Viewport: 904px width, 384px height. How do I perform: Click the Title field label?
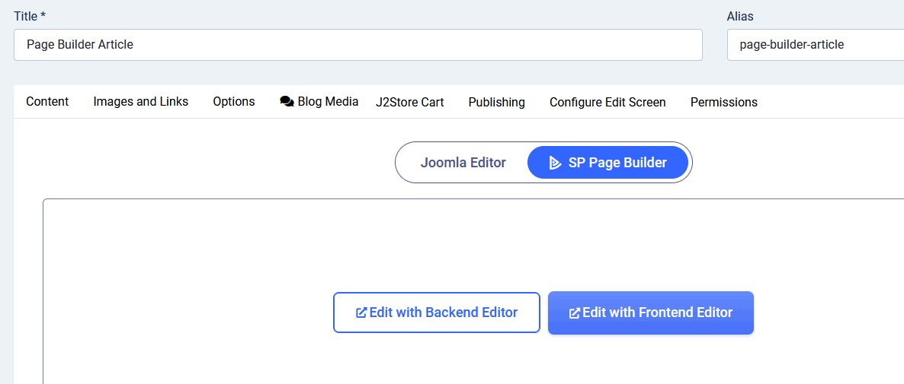pyautogui.click(x=30, y=16)
